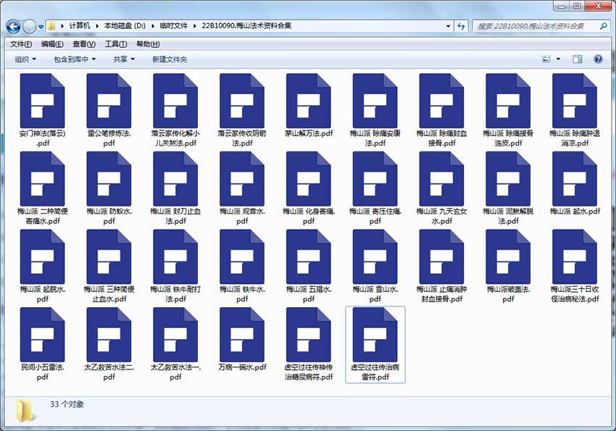Open 安门神法(落云).pdf file icon
Viewport: 616px width, 431px height.
pyautogui.click(x=43, y=101)
